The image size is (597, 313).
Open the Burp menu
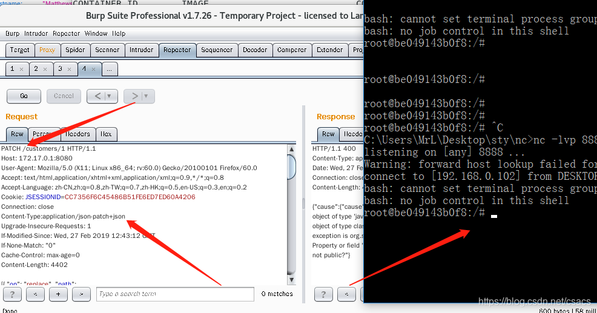click(x=12, y=33)
